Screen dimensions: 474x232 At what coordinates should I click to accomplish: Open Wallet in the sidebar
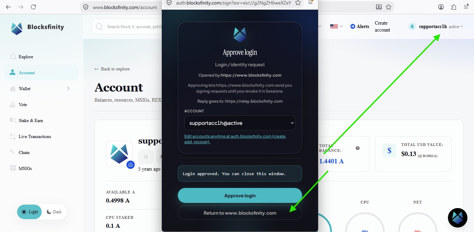[42, 89]
